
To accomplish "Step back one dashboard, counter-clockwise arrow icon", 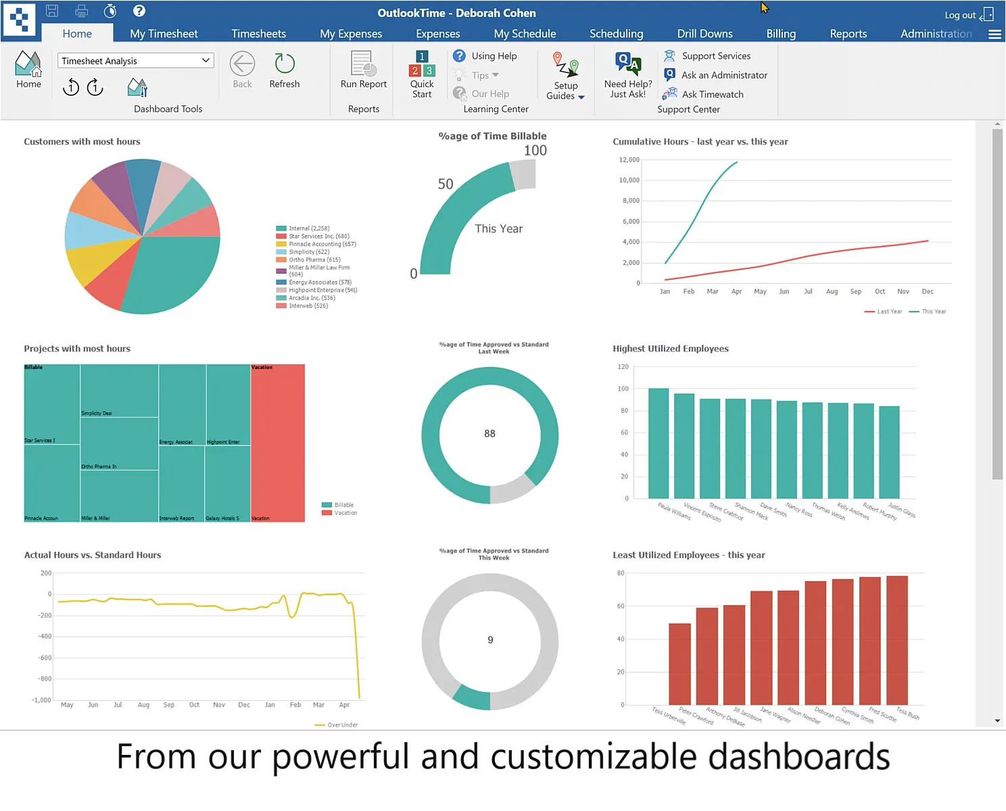I will click(x=71, y=87).
